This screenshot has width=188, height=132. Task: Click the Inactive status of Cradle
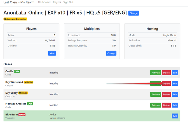point(54,73)
